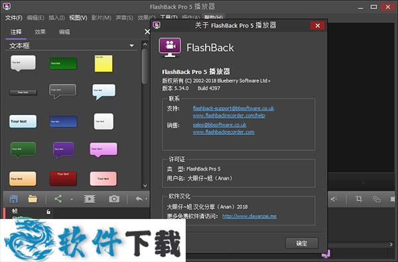
Task: Click the save icon in the toolbar
Action: coord(14,199)
